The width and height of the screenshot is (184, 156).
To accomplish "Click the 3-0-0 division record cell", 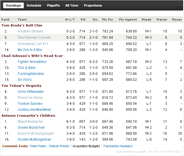I will point(93,122).
